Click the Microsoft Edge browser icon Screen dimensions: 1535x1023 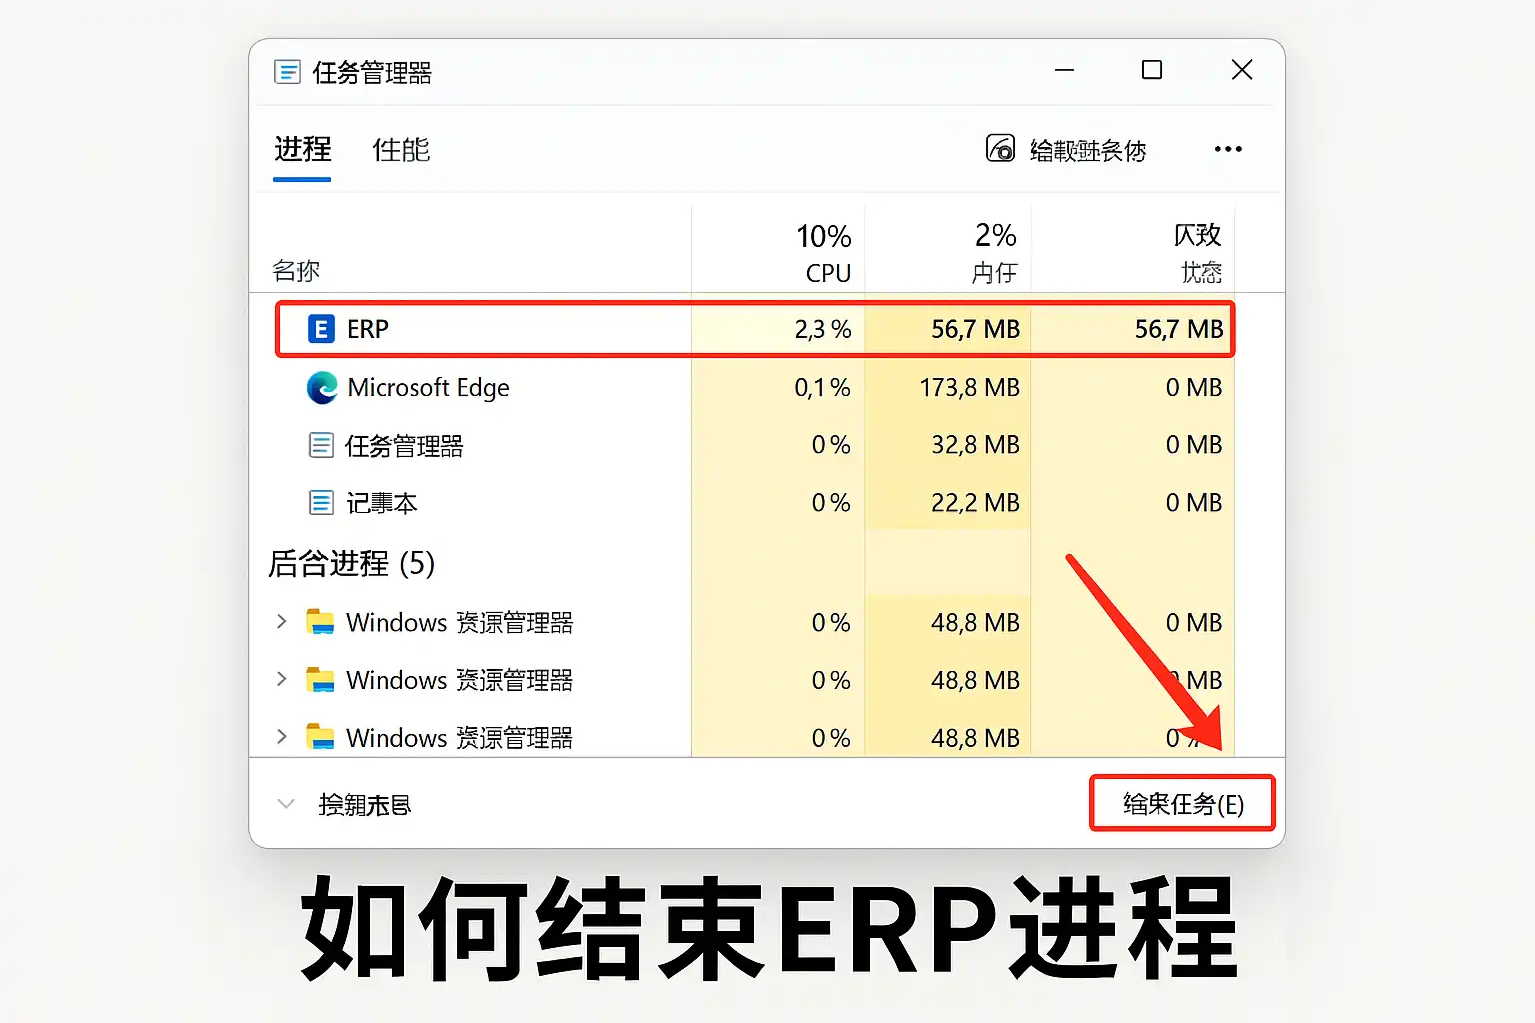[322, 388]
